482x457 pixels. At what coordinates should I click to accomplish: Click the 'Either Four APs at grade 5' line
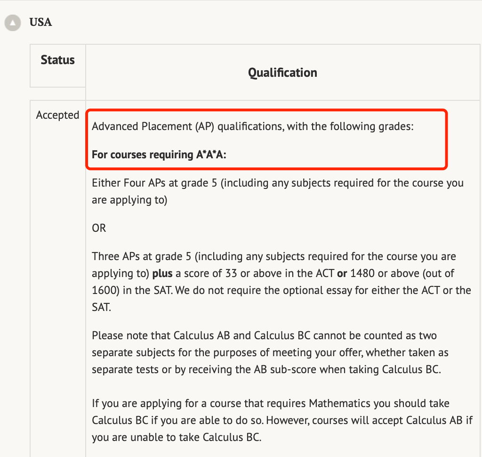pyautogui.click(x=278, y=183)
